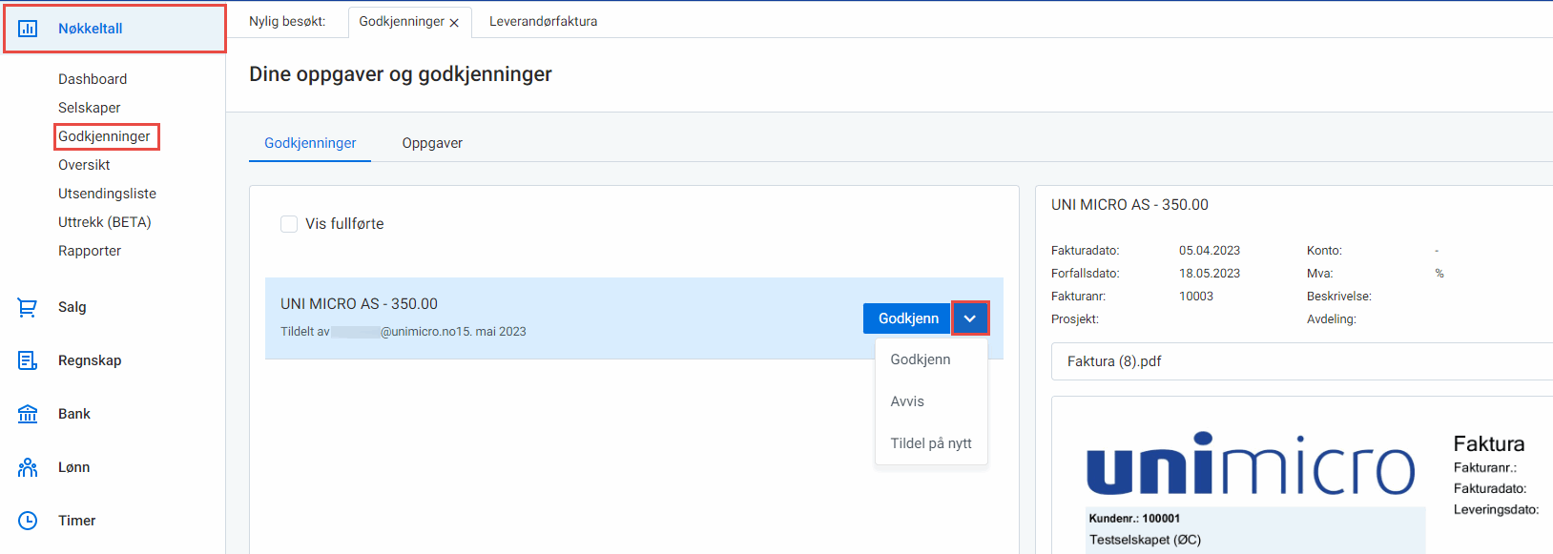Click the Nøkkeltall chart icon
The height and width of the screenshot is (554, 1553).
28,29
